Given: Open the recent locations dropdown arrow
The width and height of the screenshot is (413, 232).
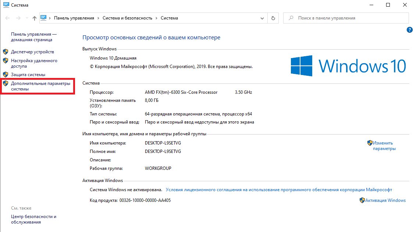Looking at the screenshot, I should (27, 18).
